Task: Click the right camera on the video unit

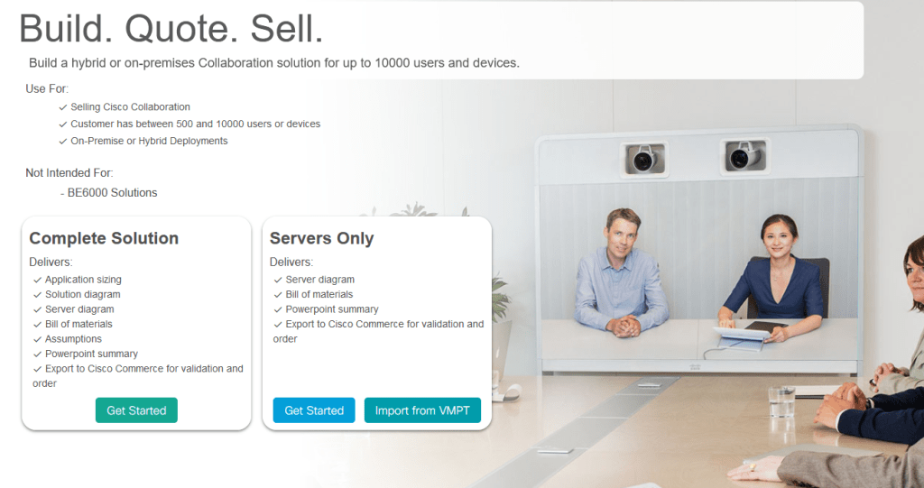Action: pyautogui.click(x=745, y=155)
